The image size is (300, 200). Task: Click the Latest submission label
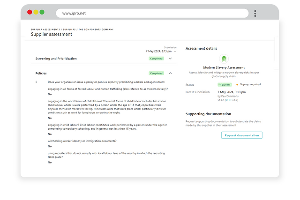(x=197, y=92)
